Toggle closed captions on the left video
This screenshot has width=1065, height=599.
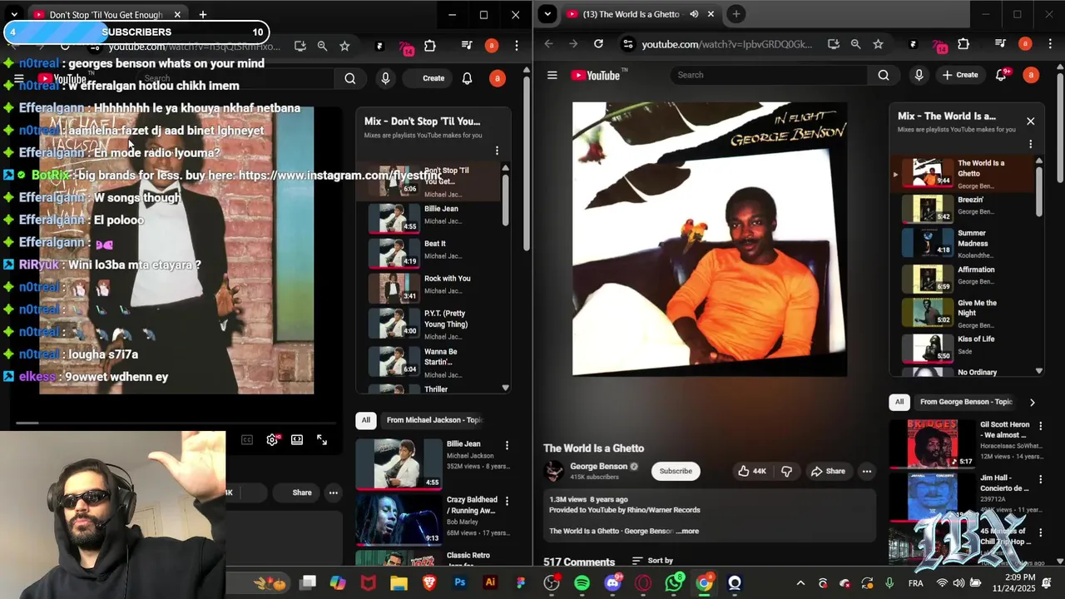(x=247, y=440)
